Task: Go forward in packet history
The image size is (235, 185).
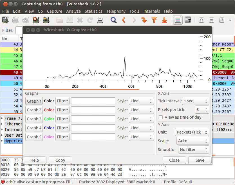Action: click(134, 20)
